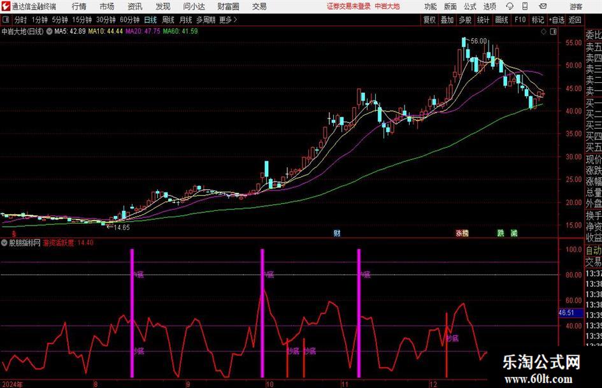
Task: Click the 叠加 overlay button
Action: [x=447, y=20]
